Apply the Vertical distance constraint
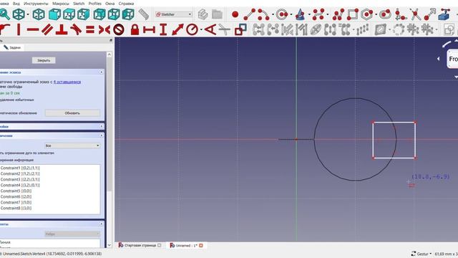The height and width of the screenshot is (258, 458). 163,29
